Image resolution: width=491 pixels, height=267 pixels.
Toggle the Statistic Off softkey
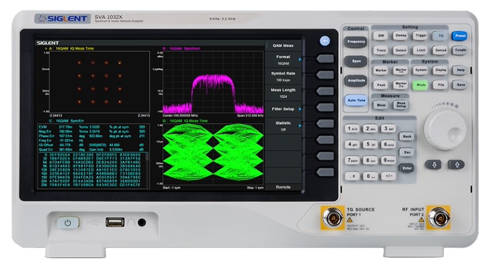pyautogui.click(x=283, y=126)
